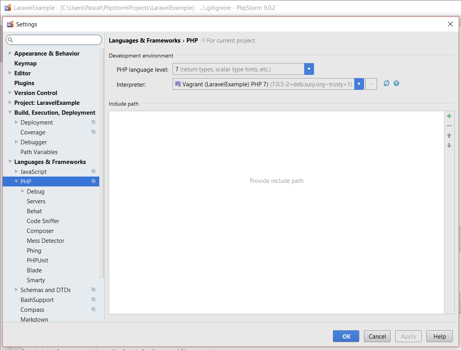Select Coverage settings page
This screenshot has width=461, height=350.
(33, 132)
